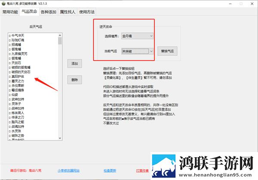Close the 鬼谷八荒 修改器 window
Screen dimensions: 258x180
(252, 3)
